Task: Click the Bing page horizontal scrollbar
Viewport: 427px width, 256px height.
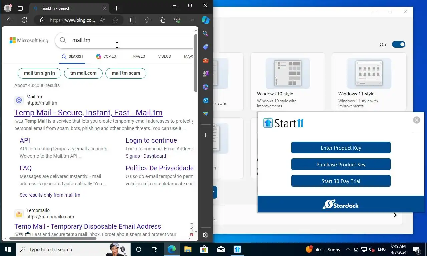Action: tap(53, 238)
